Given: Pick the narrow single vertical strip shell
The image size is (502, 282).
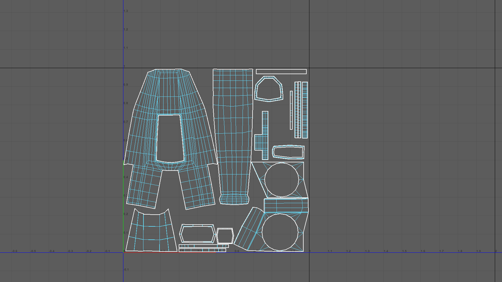Looking at the screenshot, I should pos(291,110).
